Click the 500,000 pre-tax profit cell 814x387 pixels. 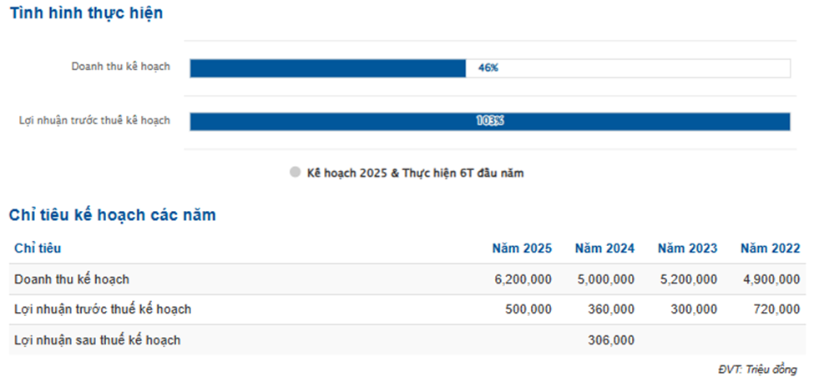[x=528, y=309]
